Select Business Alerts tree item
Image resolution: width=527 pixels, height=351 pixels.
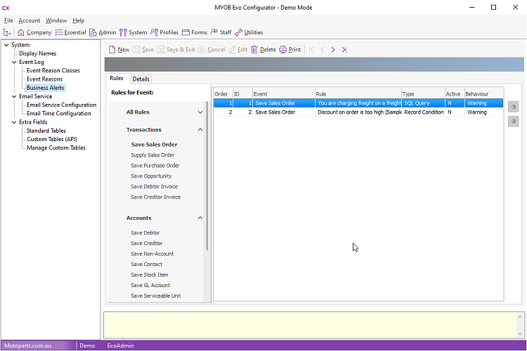pyautogui.click(x=46, y=88)
